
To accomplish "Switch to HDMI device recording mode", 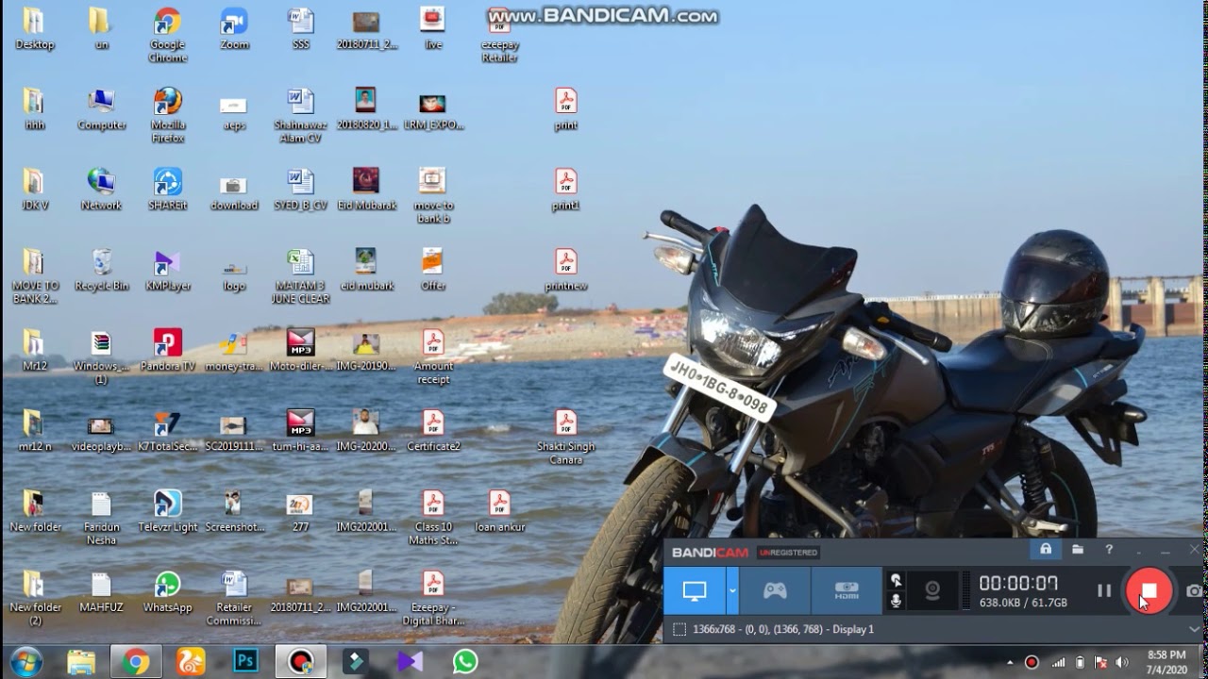I will click(847, 591).
